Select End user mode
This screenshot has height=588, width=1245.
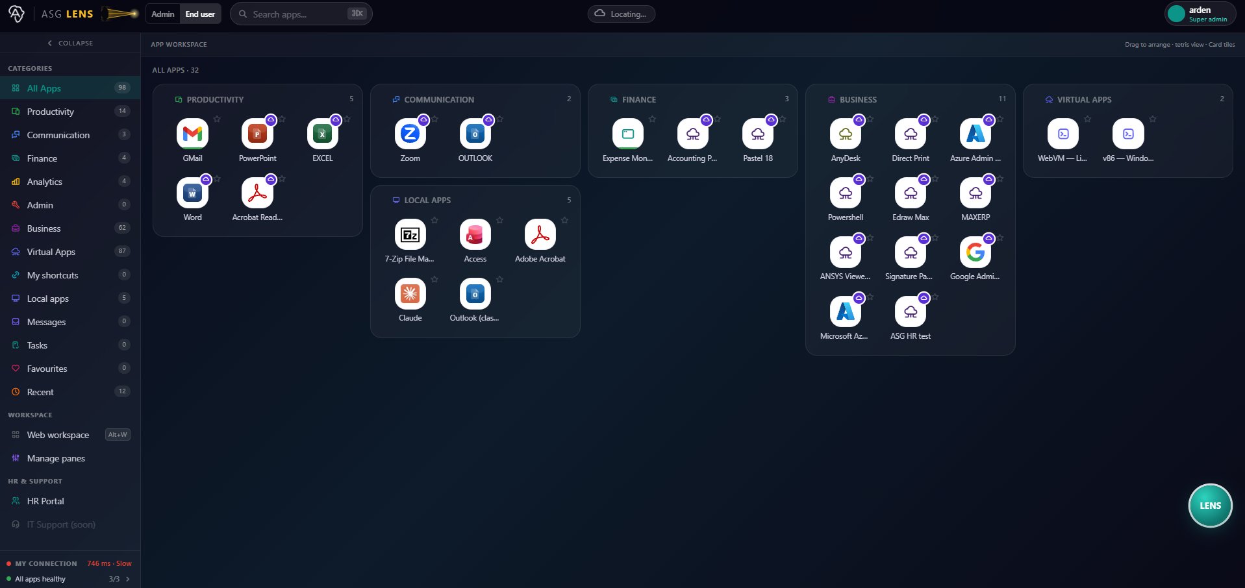coord(200,14)
